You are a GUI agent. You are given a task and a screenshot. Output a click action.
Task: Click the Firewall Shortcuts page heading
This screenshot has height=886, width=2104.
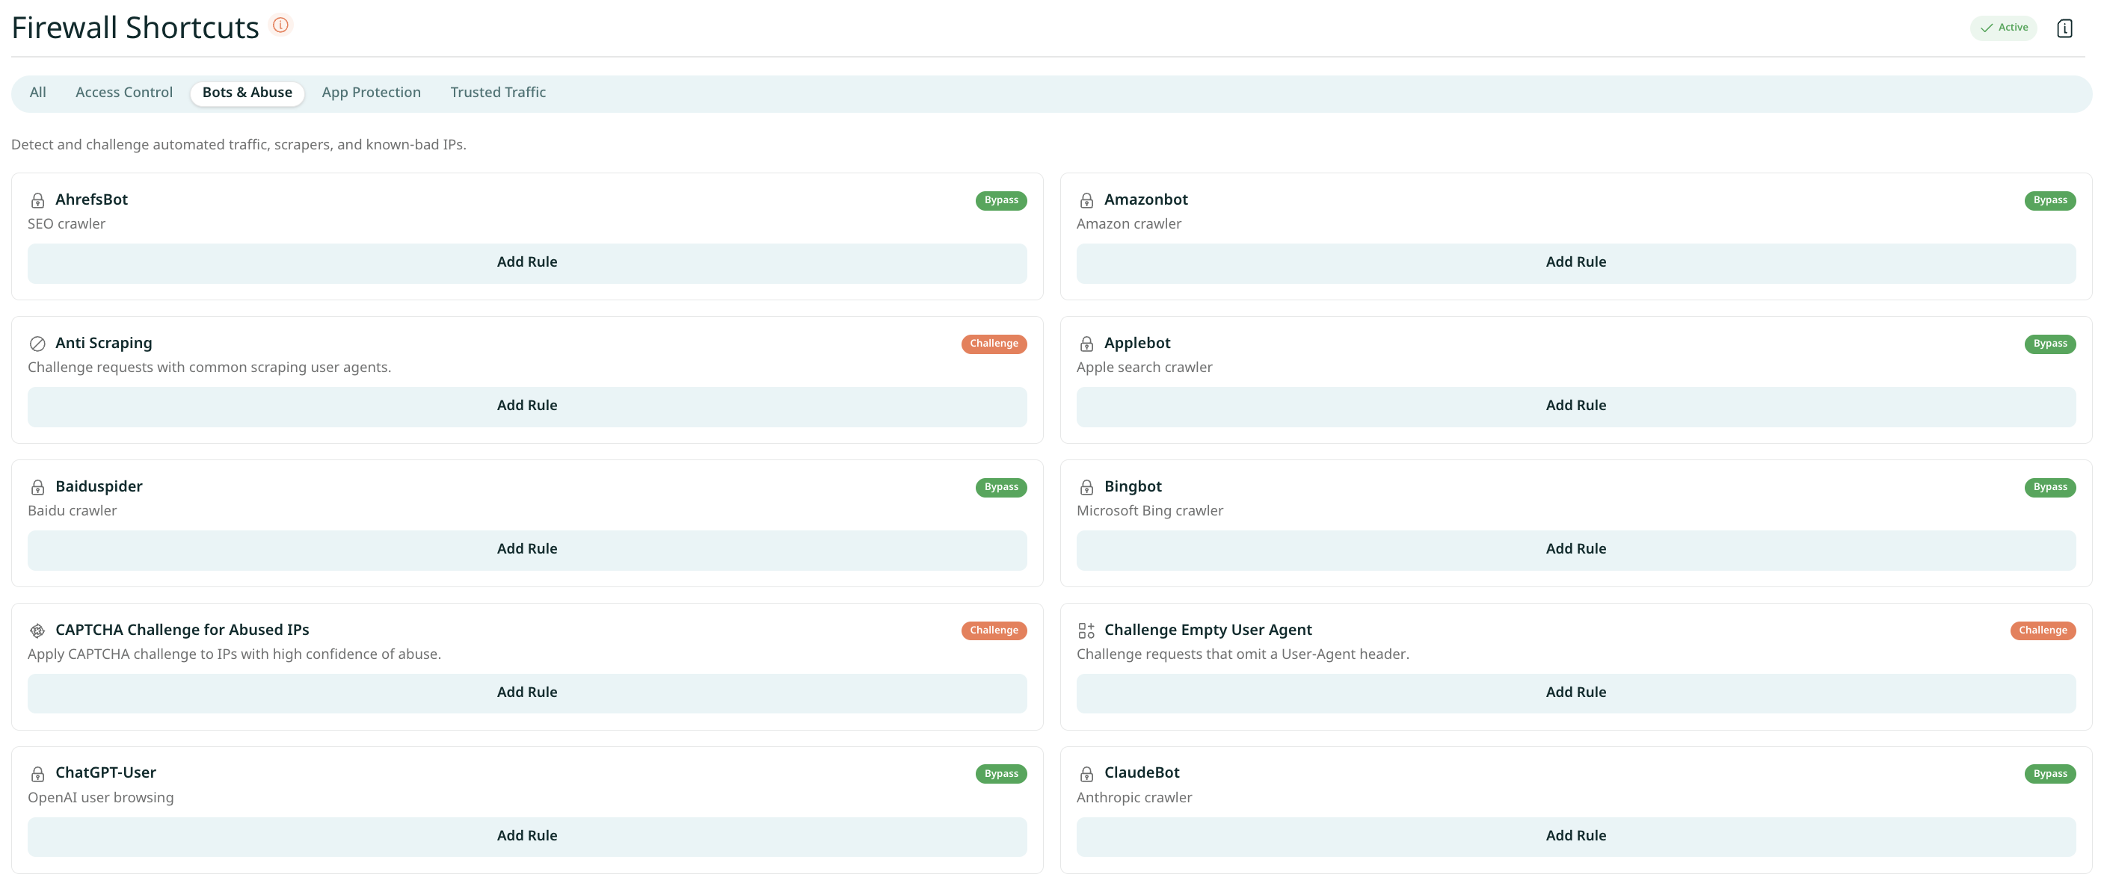point(135,28)
